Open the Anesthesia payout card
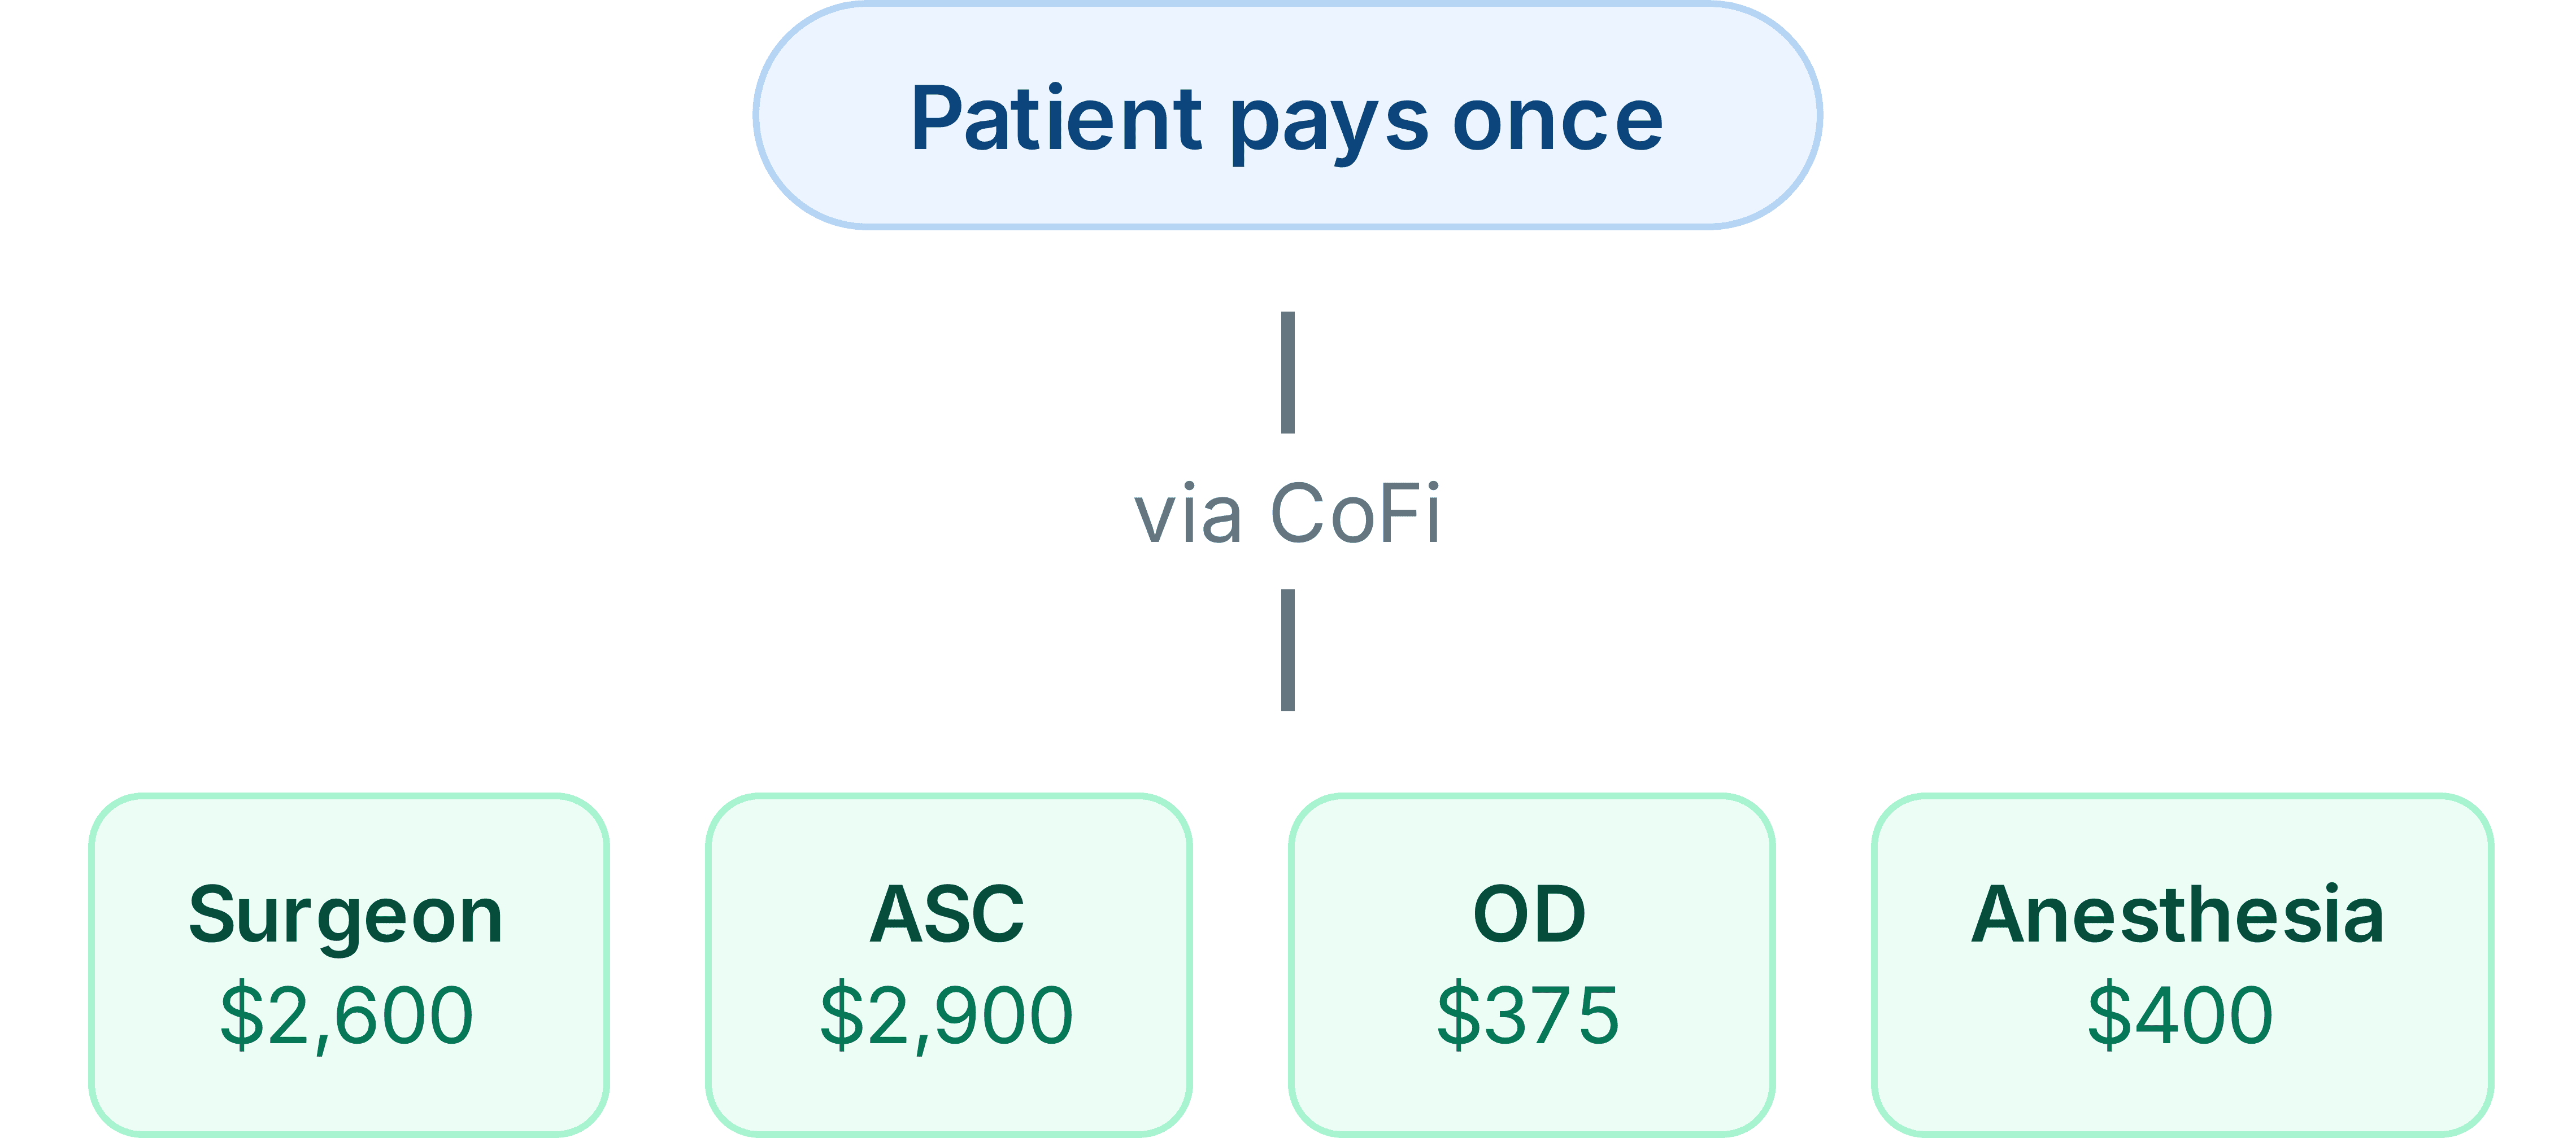This screenshot has width=2576, height=1138. (x=2183, y=965)
